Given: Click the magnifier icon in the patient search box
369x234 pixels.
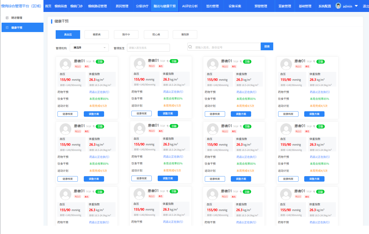Looking at the screenshot, I should [x=190, y=47].
